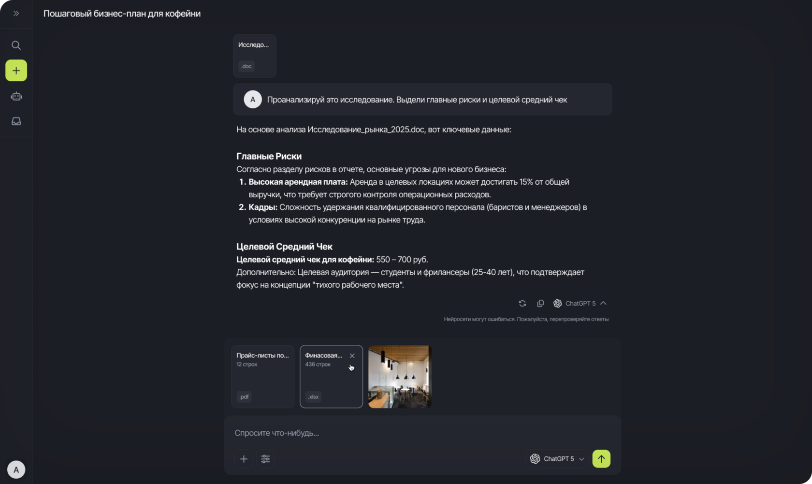Viewport: 812px width, 484px height.
Task: Open the search in the sidebar
Action: point(16,45)
